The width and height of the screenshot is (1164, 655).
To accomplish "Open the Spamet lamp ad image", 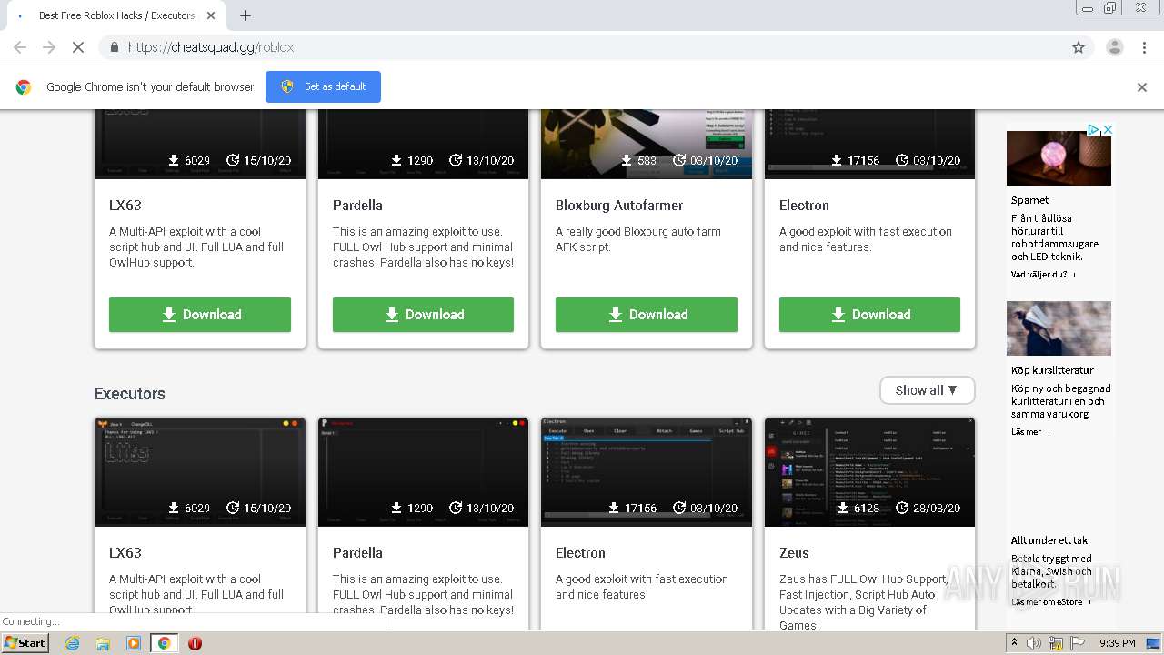I will coord(1059,158).
